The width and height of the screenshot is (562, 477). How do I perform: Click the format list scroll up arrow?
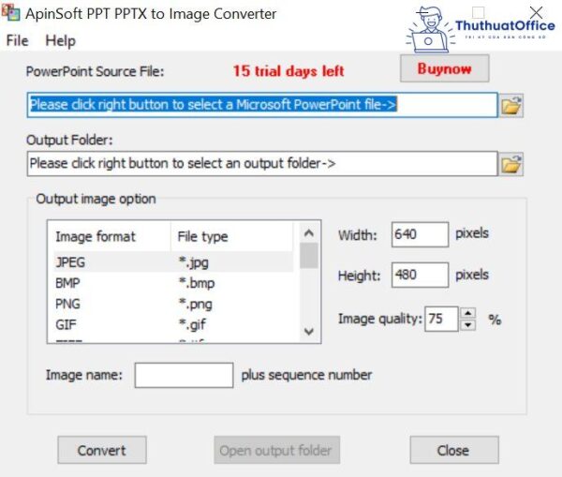(308, 233)
